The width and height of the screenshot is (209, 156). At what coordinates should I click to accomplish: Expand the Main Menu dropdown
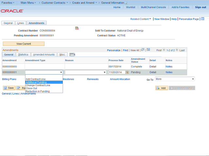pos(28,3)
